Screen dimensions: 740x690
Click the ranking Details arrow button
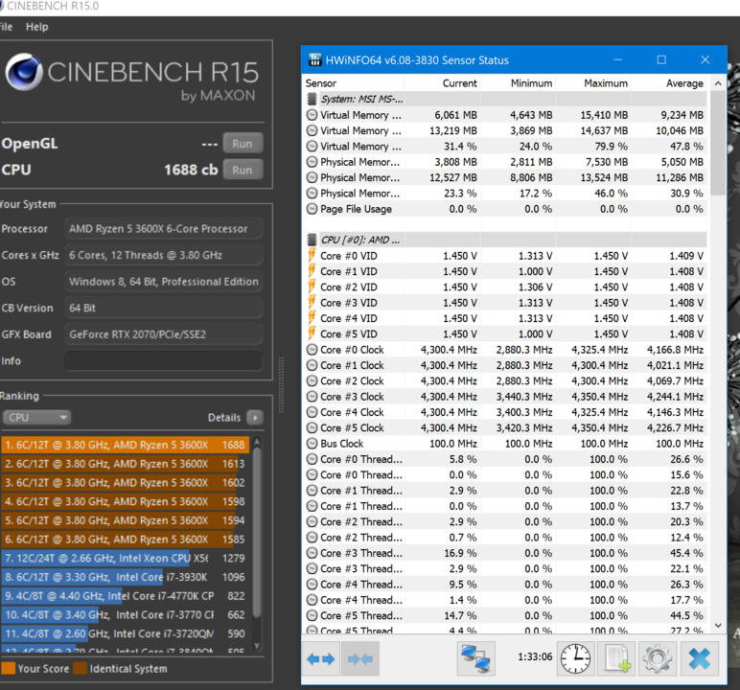click(255, 417)
